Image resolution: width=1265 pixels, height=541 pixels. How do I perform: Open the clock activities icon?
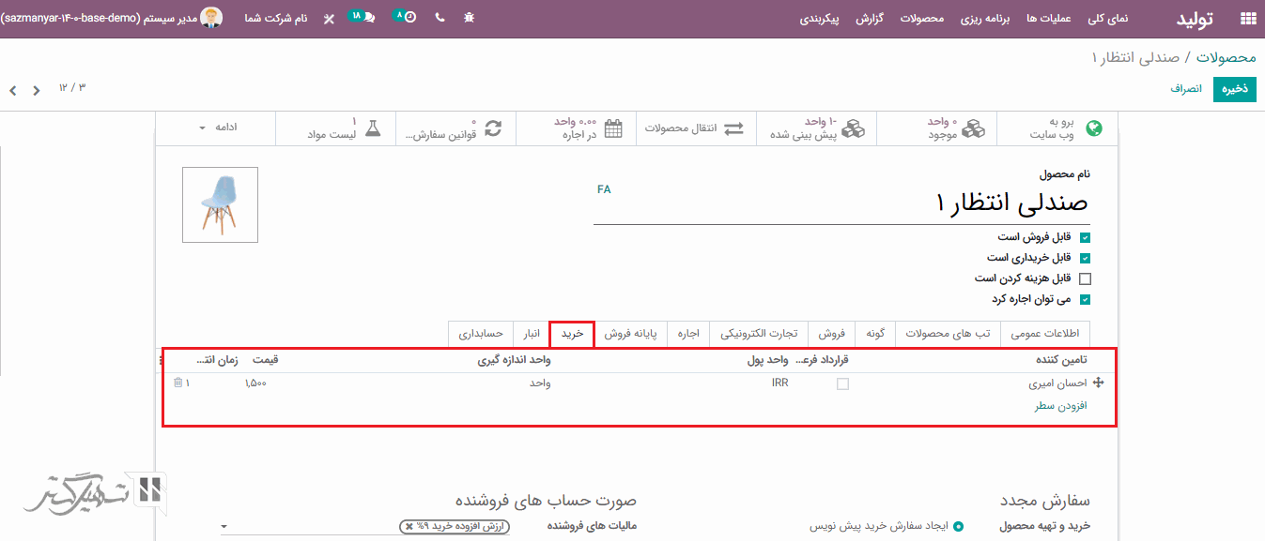click(x=410, y=18)
